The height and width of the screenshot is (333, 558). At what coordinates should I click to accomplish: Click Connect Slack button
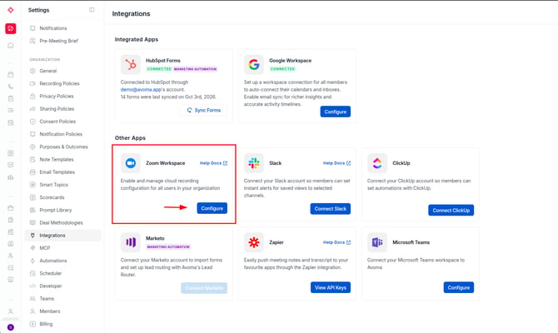click(331, 209)
